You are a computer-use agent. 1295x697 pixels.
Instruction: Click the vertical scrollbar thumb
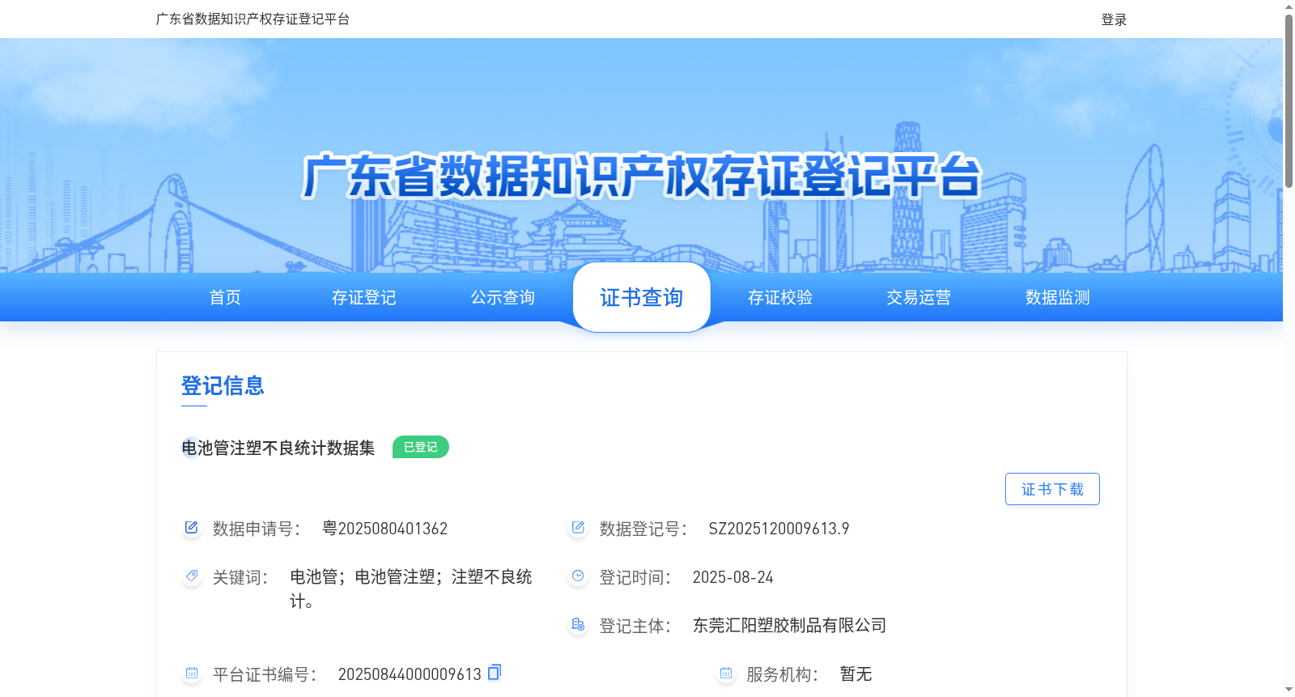[x=1289, y=101]
